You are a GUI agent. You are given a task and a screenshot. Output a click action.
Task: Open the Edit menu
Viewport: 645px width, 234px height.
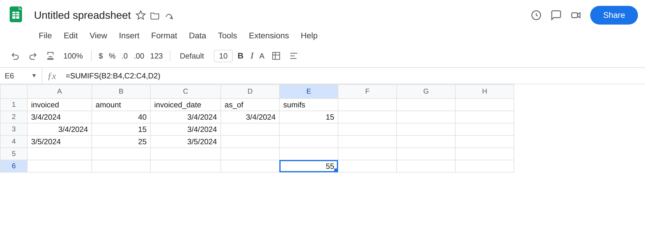(71, 36)
